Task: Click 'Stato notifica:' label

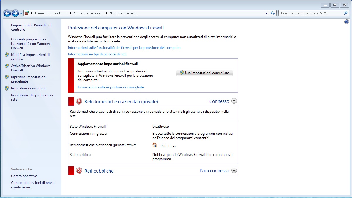Action: click(81, 155)
